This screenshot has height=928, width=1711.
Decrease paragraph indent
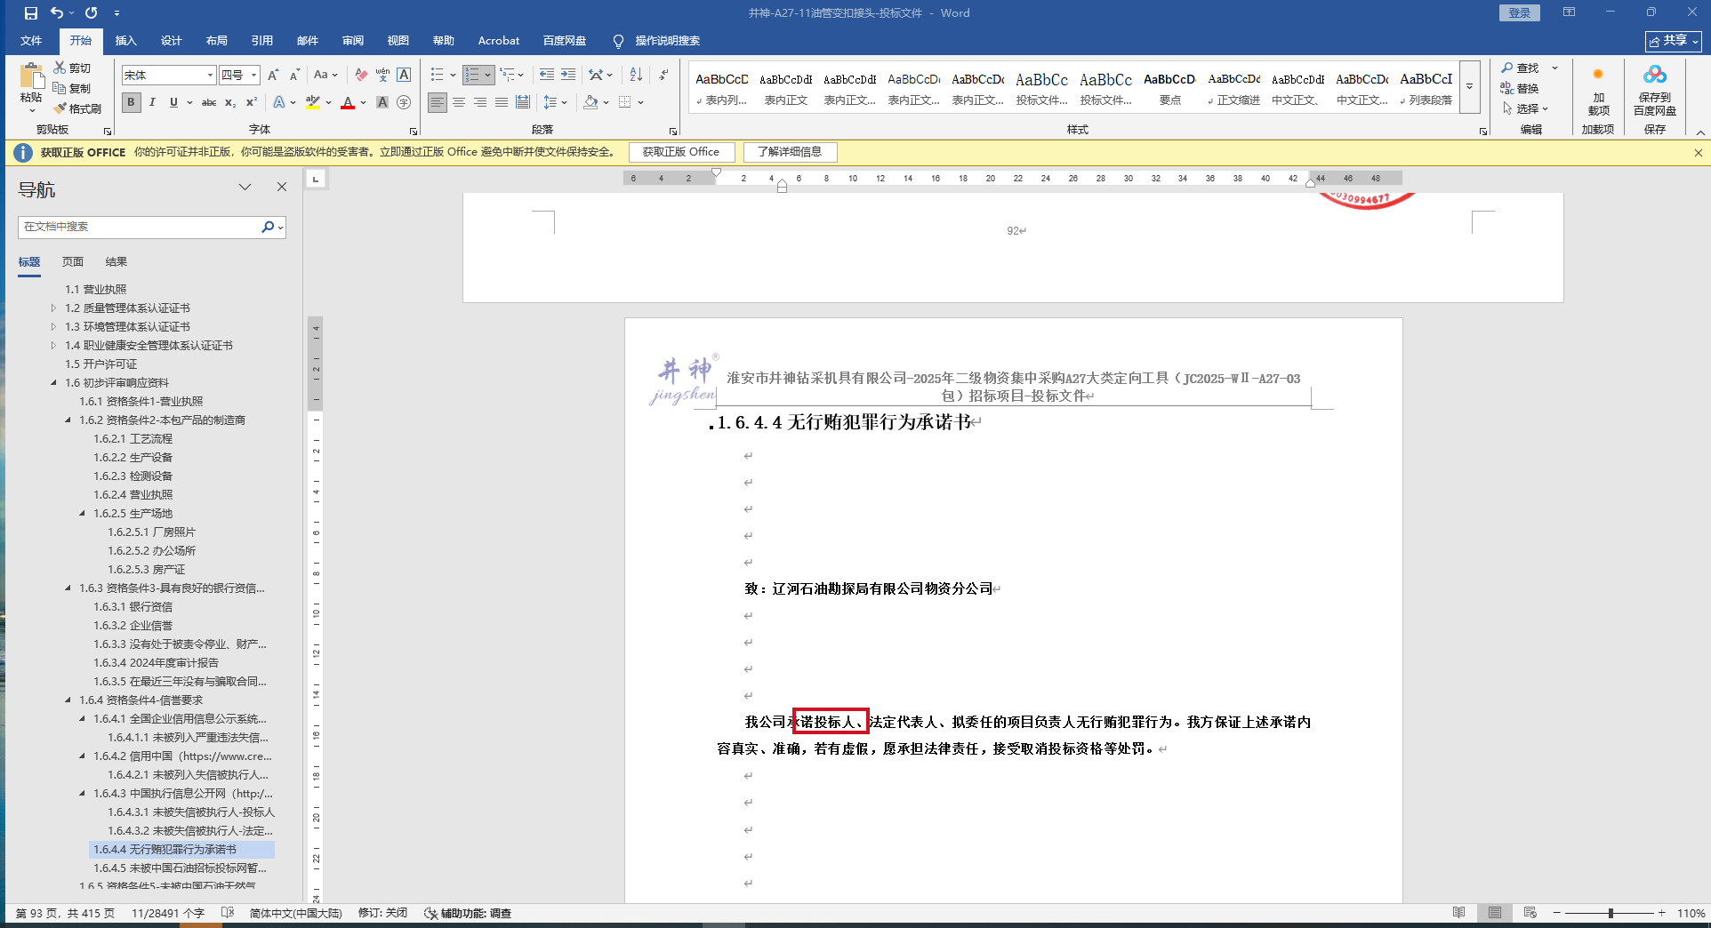tap(546, 76)
